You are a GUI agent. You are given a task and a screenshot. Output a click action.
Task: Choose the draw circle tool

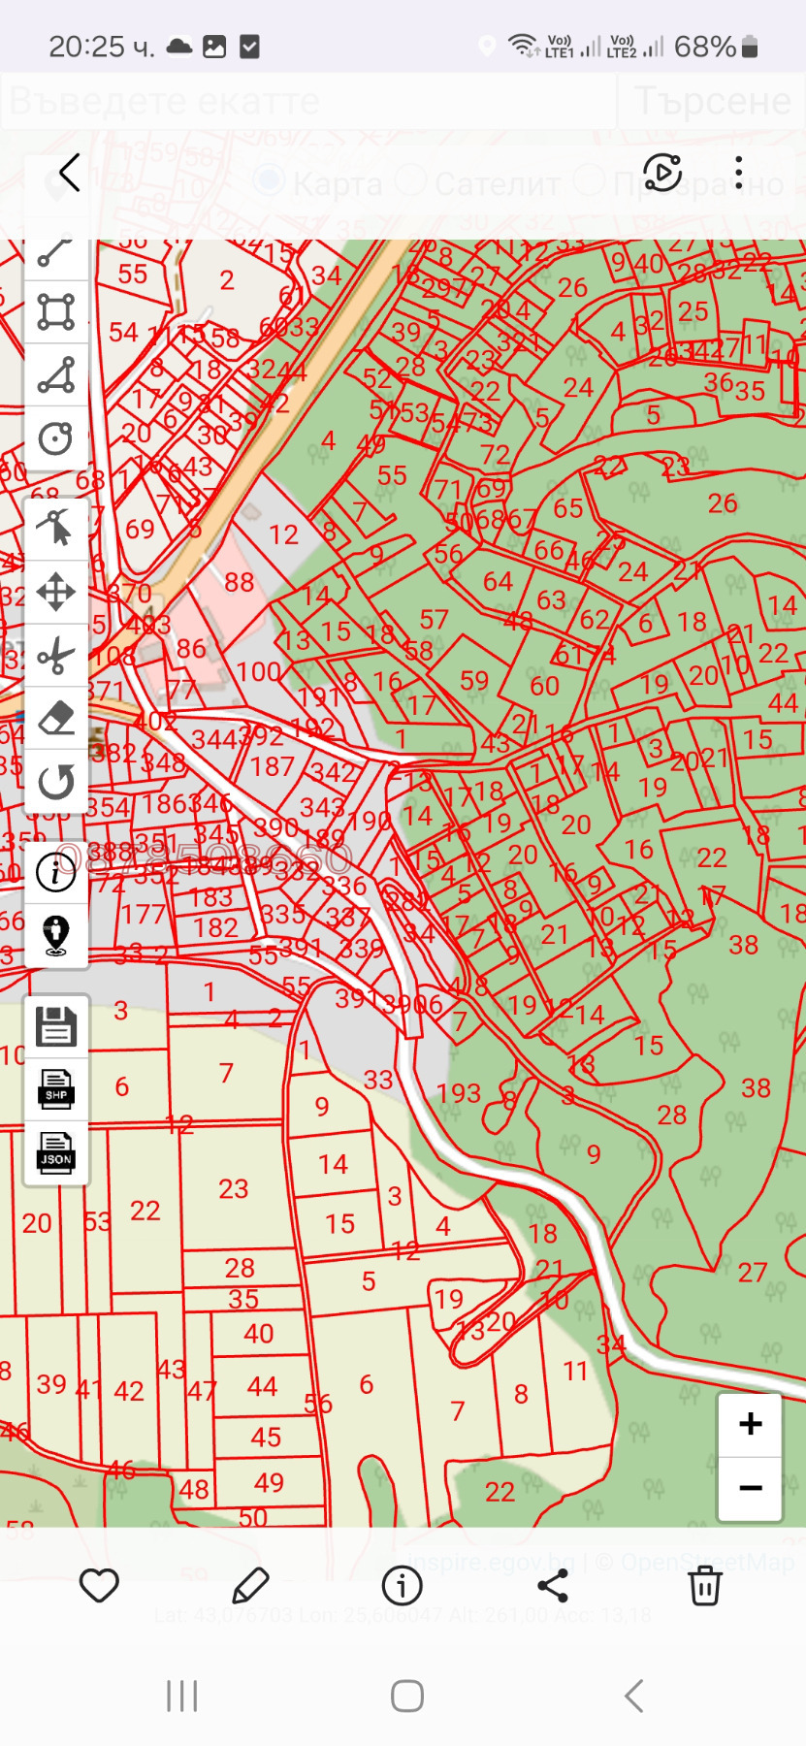[55, 438]
